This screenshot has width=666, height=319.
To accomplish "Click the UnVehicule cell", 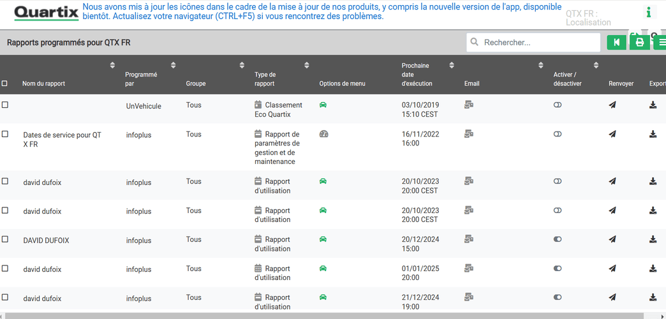I will click(144, 106).
